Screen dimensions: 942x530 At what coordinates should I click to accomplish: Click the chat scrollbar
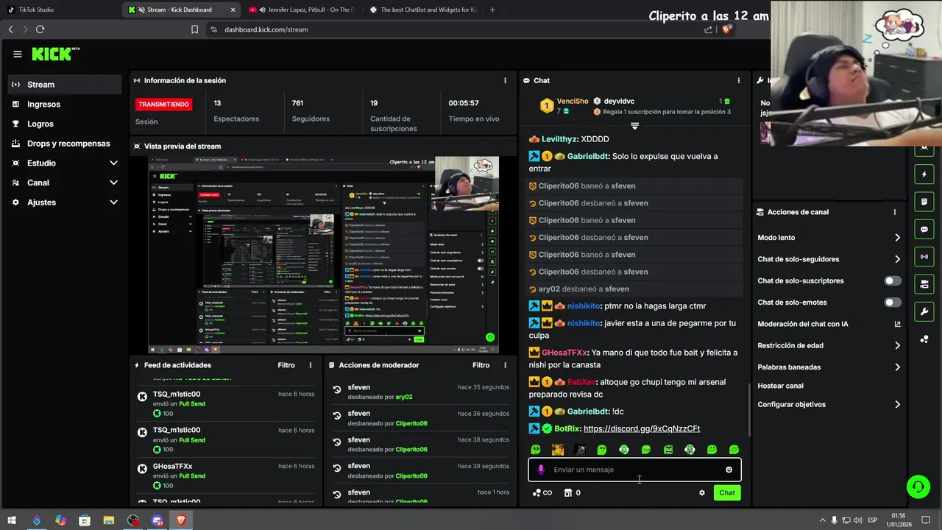748,409
